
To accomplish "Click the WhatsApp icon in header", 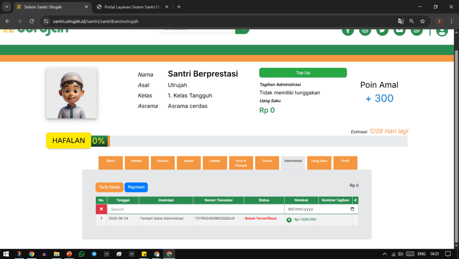I will coord(417,30).
